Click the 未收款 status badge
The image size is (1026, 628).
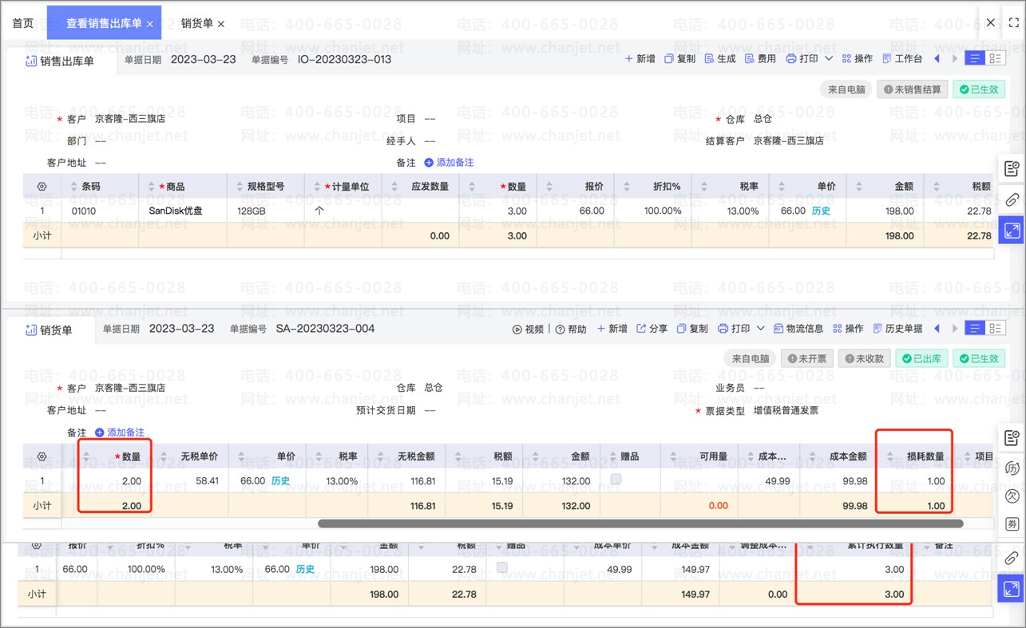865,359
